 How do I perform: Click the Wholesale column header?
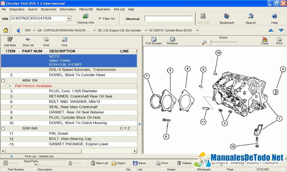204,170
